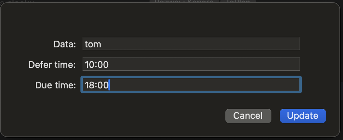The height and width of the screenshot is (140, 343).
Task: Click the blue focus ring of Due time
Action: click(191, 77)
